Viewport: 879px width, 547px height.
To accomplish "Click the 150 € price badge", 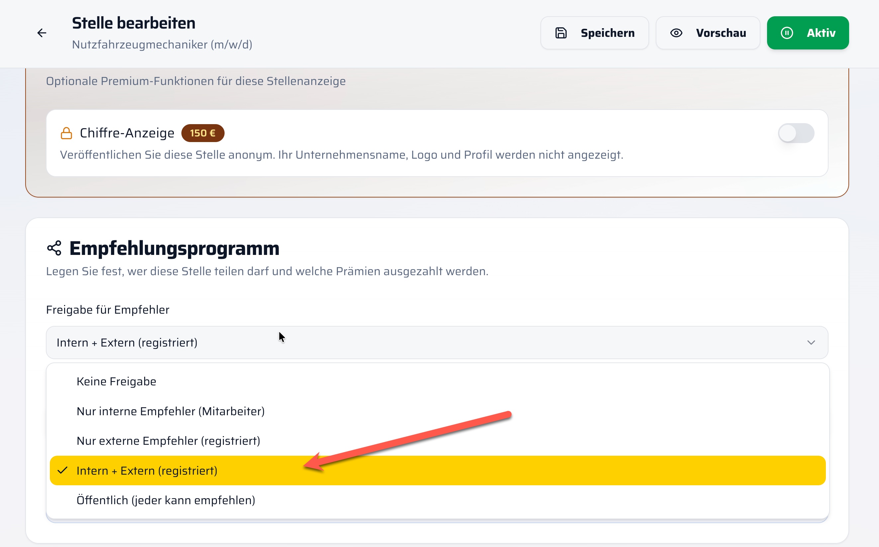I will coord(203,133).
